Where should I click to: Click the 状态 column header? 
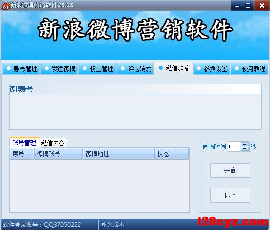[x=172, y=154]
